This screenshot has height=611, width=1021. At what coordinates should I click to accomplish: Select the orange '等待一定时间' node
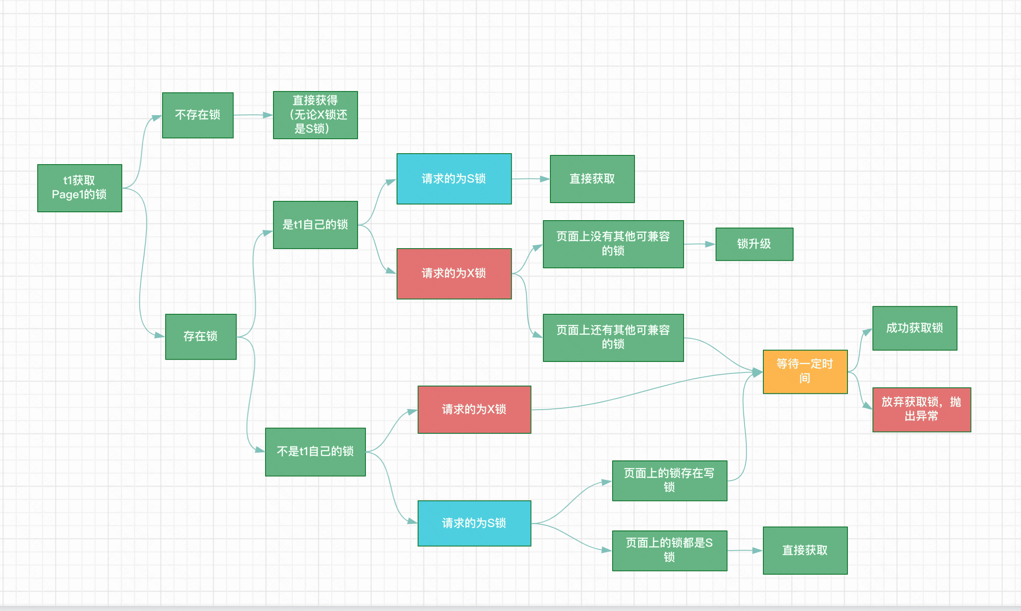pyautogui.click(x=805, y=372)
